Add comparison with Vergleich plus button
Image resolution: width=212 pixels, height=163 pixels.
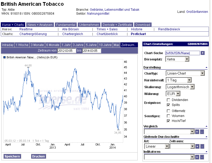coord(197,132)
